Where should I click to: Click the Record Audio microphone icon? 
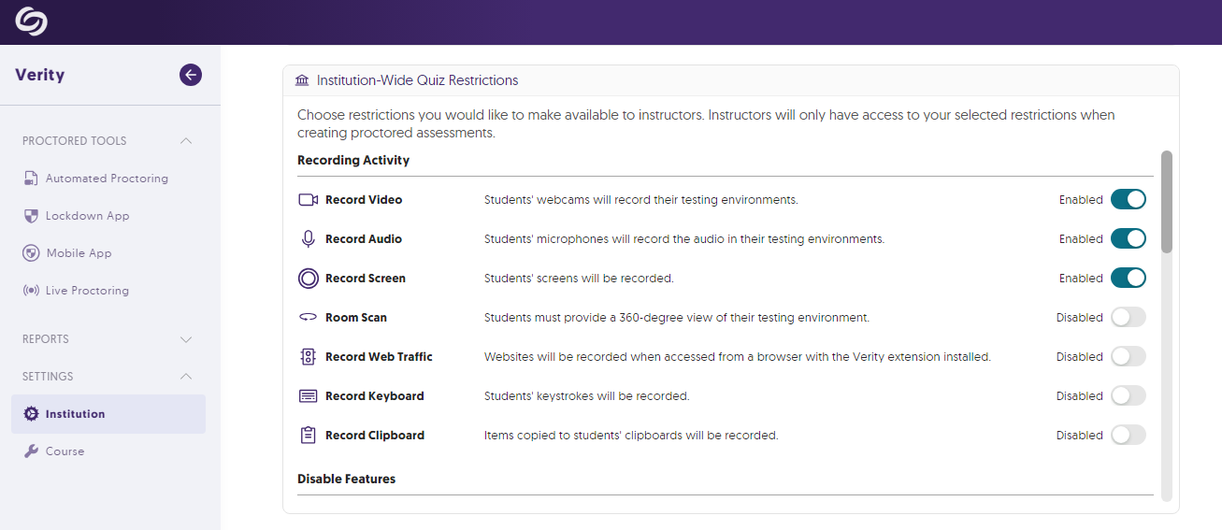(x=308, y=239)
